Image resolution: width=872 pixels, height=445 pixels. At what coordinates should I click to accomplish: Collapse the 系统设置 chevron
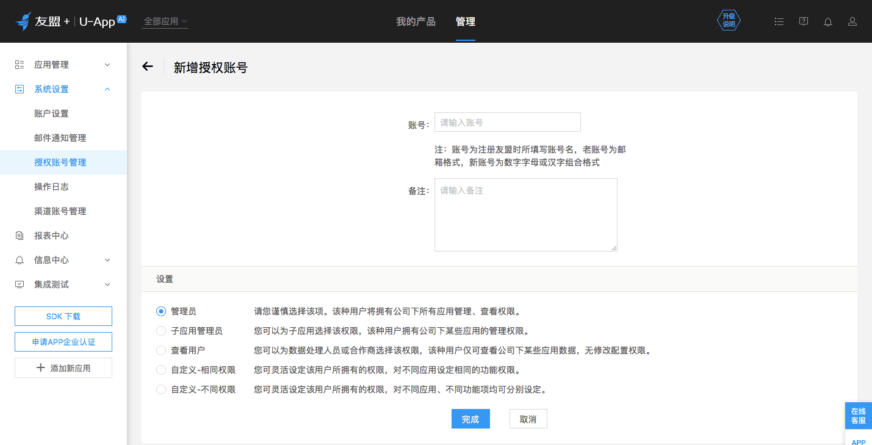pyautogui.click(x=107, y=89)
